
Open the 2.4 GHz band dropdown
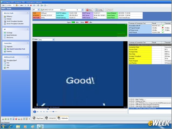pyautogui.click(x=10, y=5)
